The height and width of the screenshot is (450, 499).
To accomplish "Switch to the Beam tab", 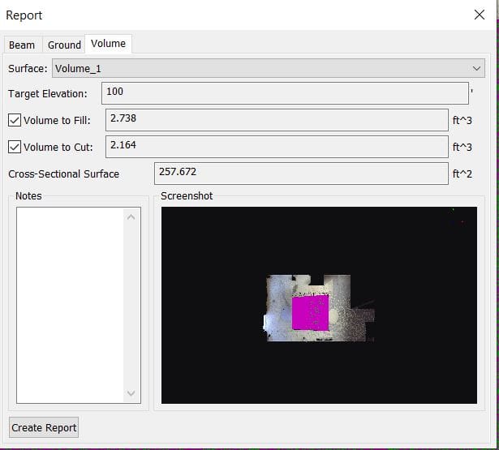I will 22,45.
